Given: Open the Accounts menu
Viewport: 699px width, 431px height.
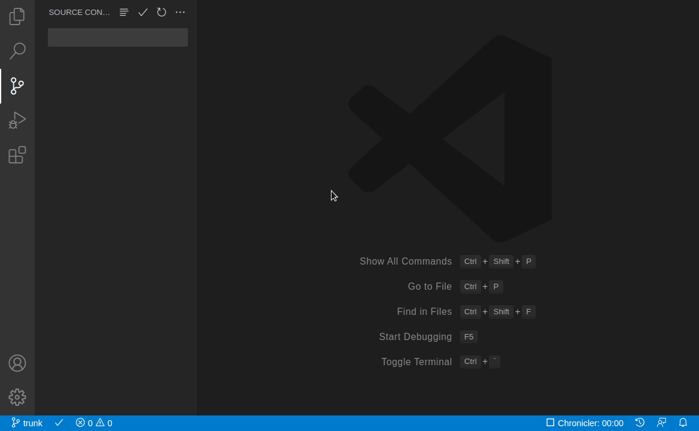Looking at the screenshot, I should click(17, 363).
